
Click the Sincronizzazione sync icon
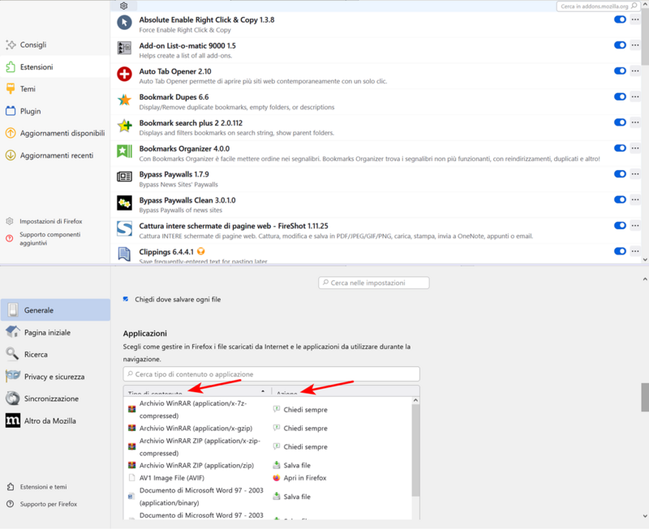tap(12, 399)
